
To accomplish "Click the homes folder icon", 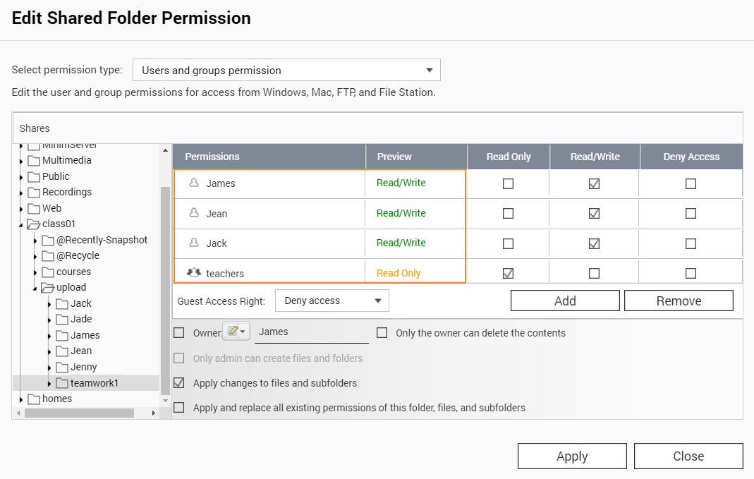I will [34, 399].
